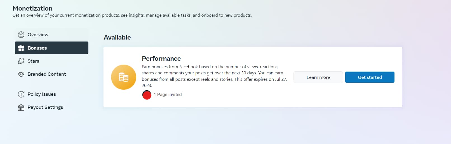The image size is (451, 144).
Task: Click the Bonuses gift box icon
Action: (x=21, y=48)
